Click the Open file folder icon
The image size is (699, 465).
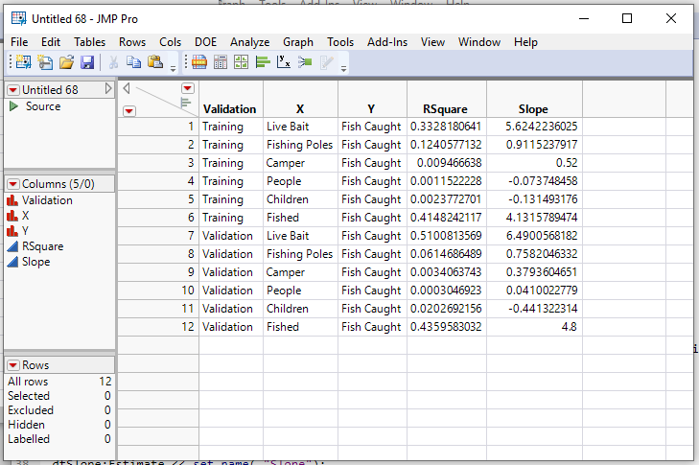point(66,62)
